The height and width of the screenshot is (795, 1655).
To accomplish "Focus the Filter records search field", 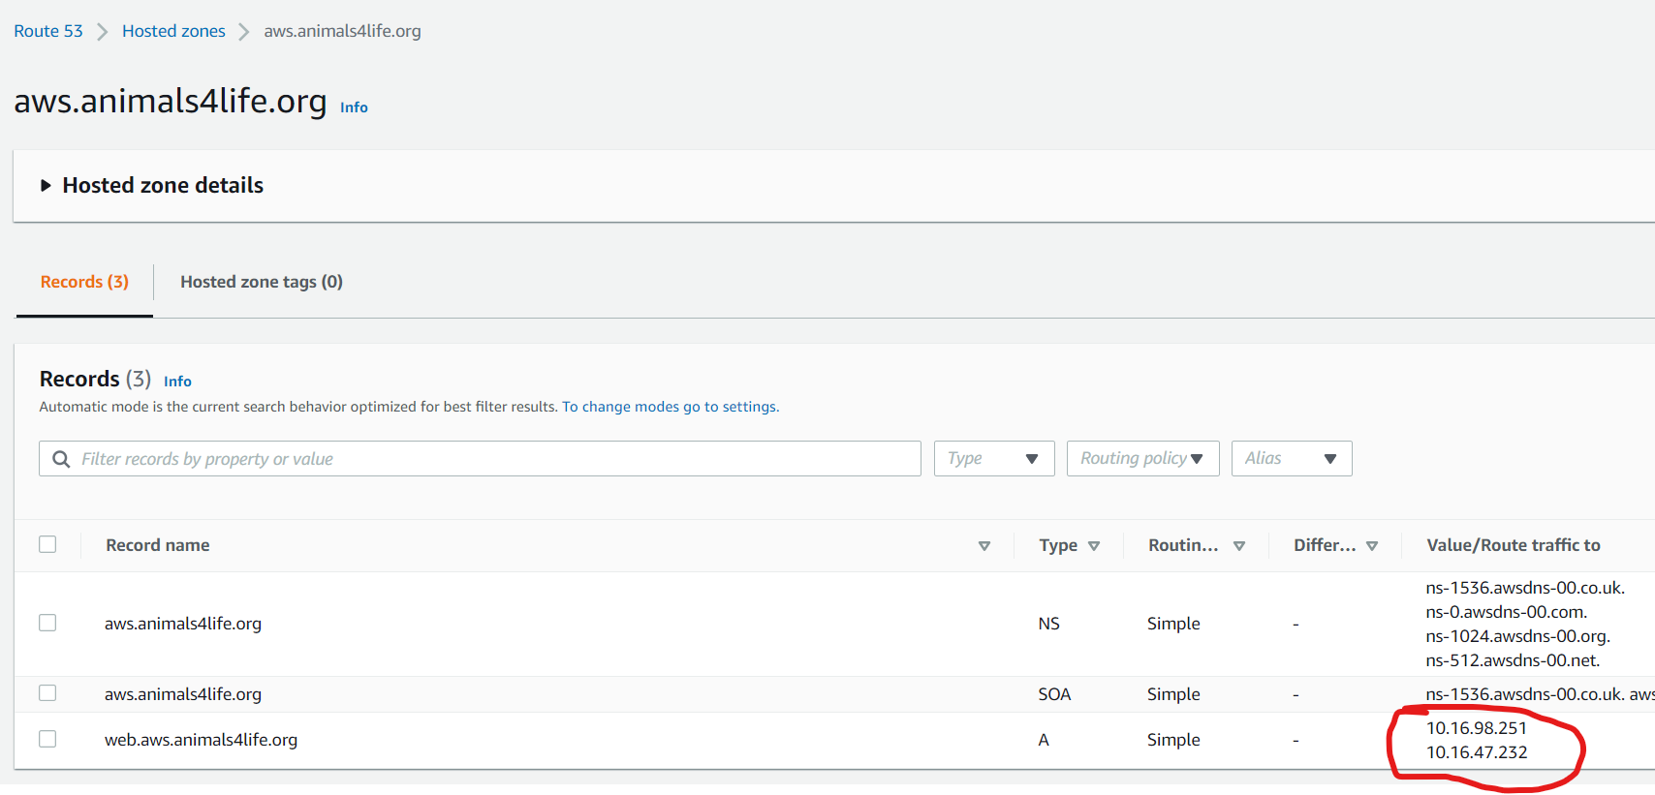I will click(480, 459).
